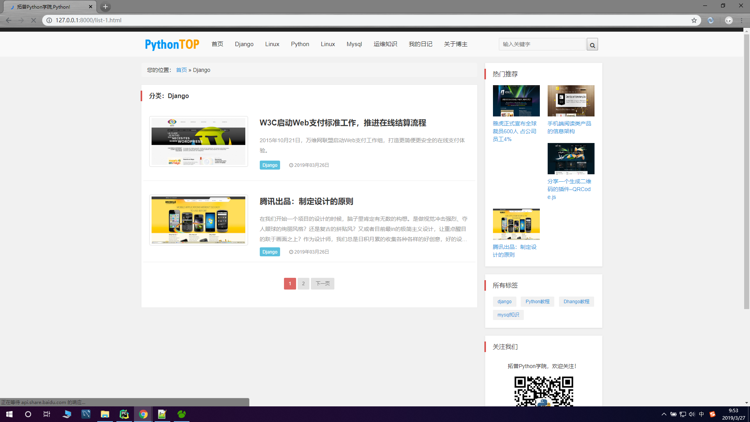The image size is (750, 422).
Task: Click Django tag under W3C article
Action: [270, 165]
